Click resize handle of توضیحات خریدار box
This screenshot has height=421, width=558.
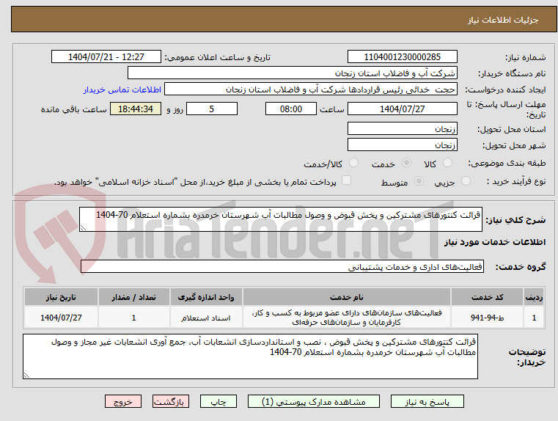click(x=26, y=375)
